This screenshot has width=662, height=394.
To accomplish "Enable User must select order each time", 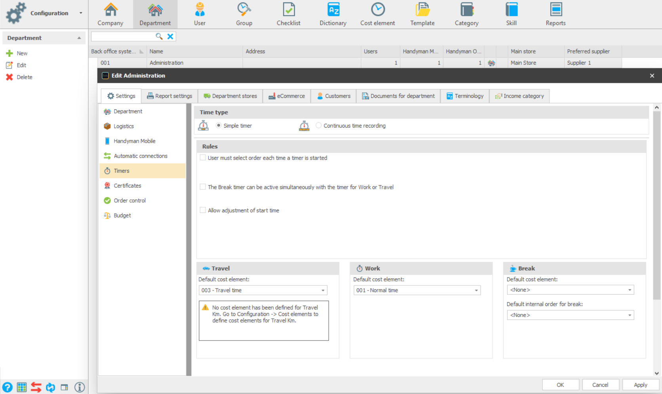I will (203, 157).
